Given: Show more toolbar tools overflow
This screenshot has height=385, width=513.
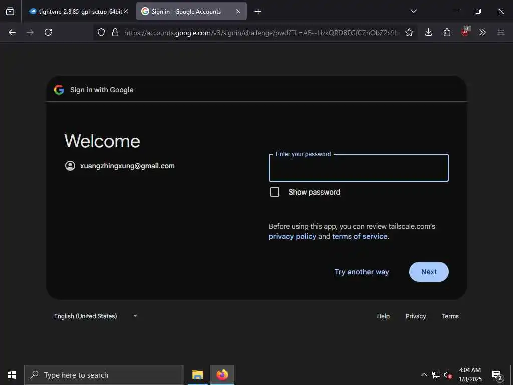Looking at the screenshot, I should (482, 32).
